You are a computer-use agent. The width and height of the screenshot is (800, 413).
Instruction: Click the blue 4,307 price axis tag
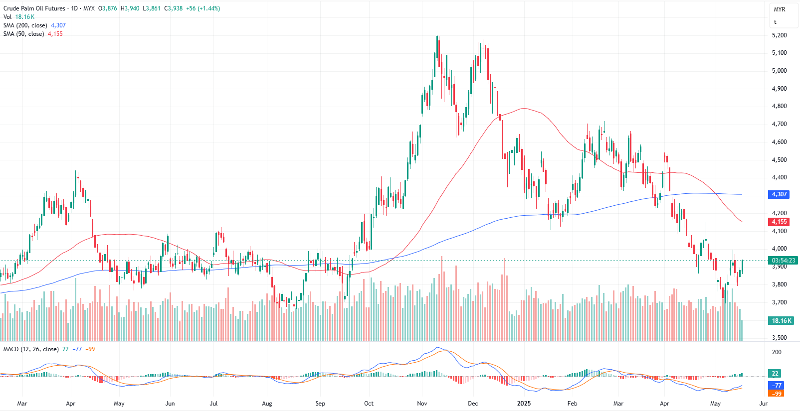[779, 194]
